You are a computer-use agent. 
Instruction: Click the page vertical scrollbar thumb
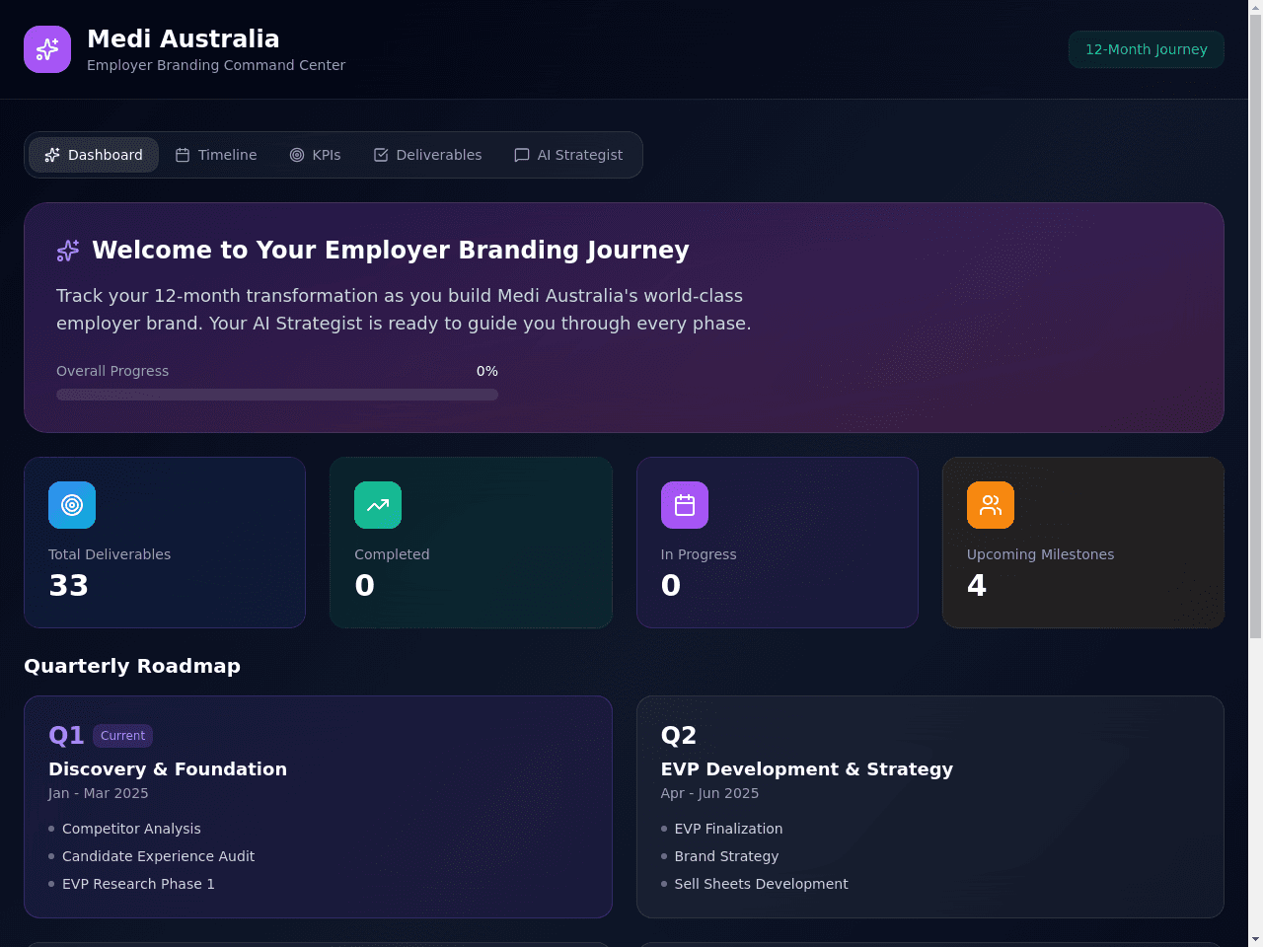click(x=1255, y=326)
